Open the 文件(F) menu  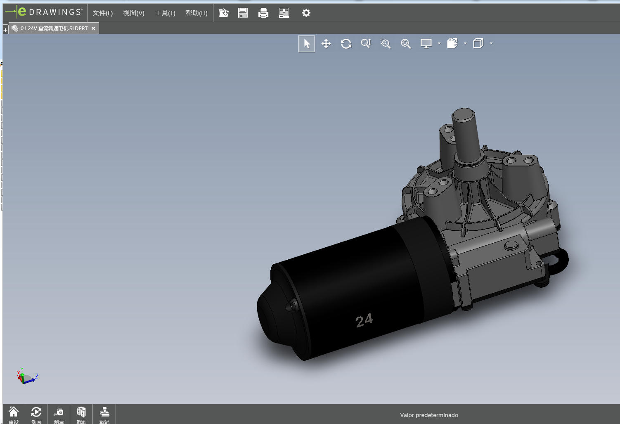click(x=102, y=13)
